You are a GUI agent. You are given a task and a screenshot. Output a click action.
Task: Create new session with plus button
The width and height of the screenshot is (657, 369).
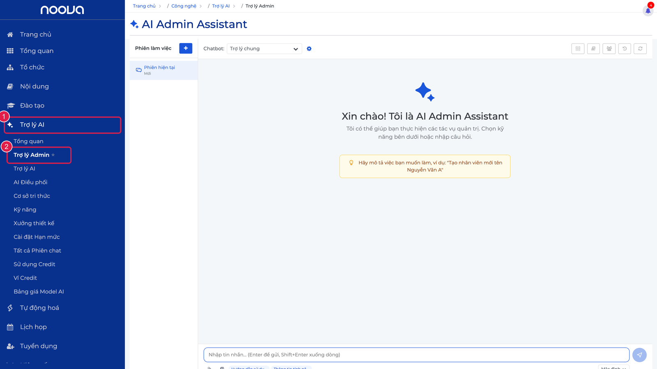coord(186,48)
